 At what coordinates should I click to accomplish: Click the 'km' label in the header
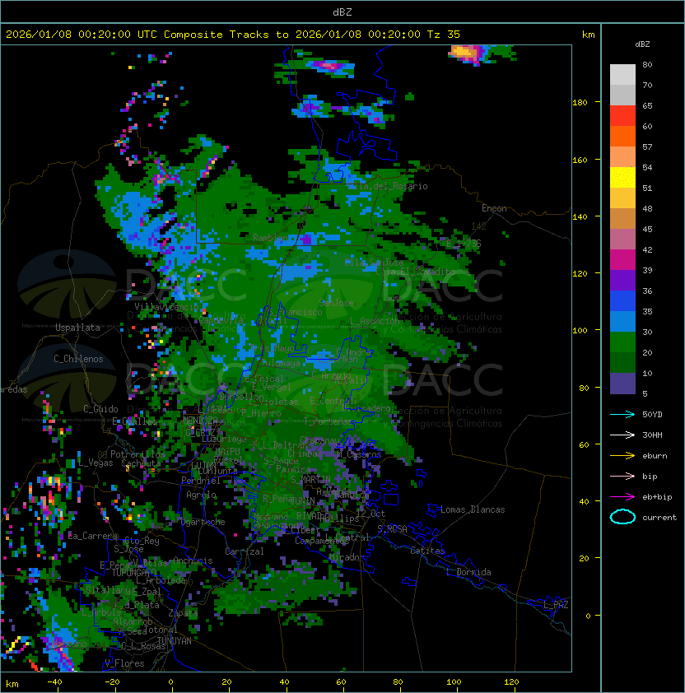[588, 35]
